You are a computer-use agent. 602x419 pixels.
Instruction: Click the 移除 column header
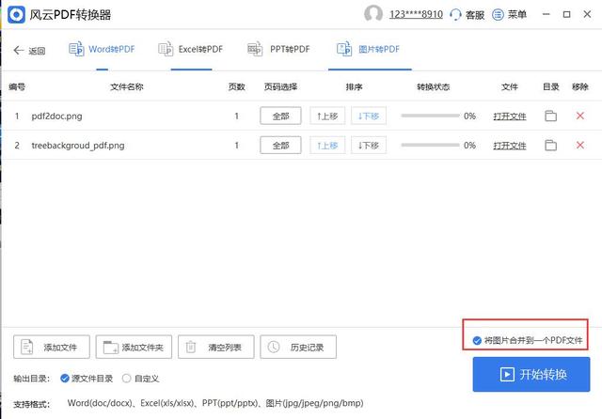pos(580,87)
